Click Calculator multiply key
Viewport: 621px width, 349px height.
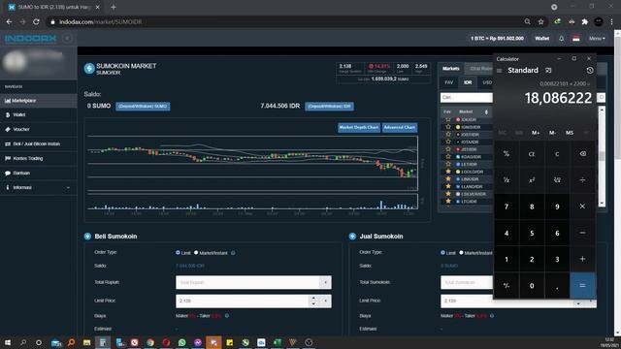point(582,206)
